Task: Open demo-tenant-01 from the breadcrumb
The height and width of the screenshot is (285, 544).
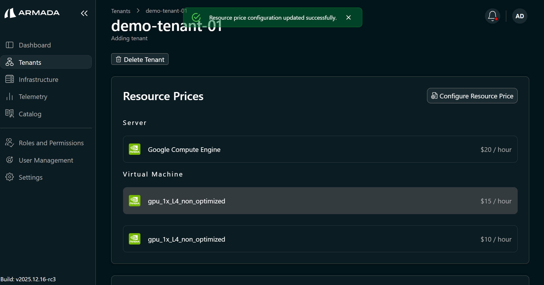Action: click(166, 11)
